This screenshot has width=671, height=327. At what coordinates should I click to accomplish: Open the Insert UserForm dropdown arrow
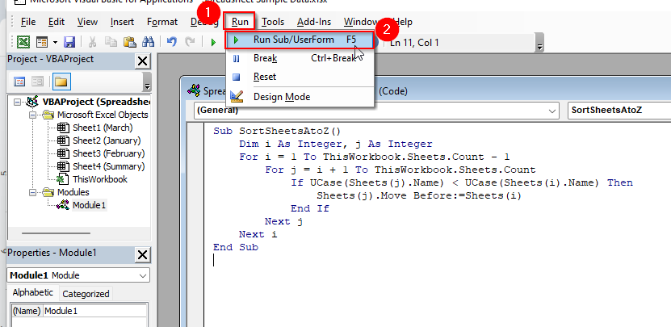coord(55,42)
